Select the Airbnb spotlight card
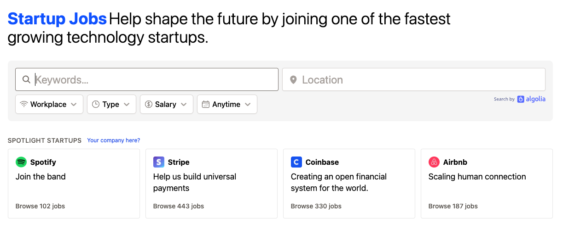 (487, 184)
